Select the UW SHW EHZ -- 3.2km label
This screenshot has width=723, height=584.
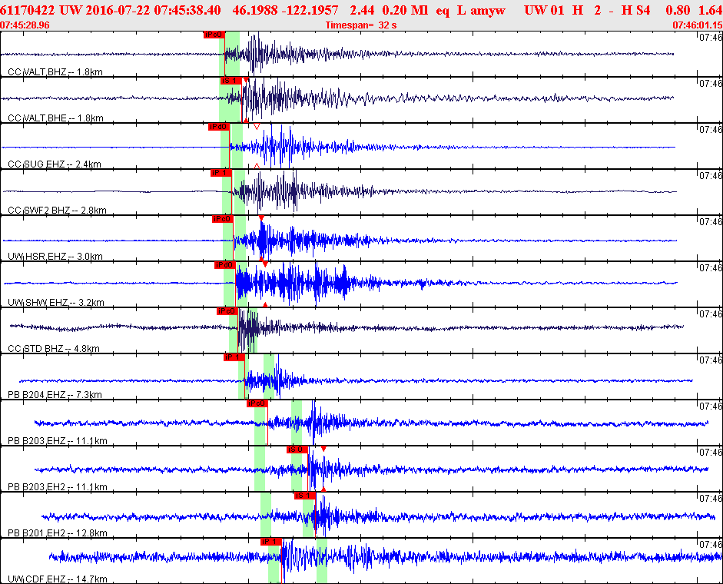click(56, 303)
